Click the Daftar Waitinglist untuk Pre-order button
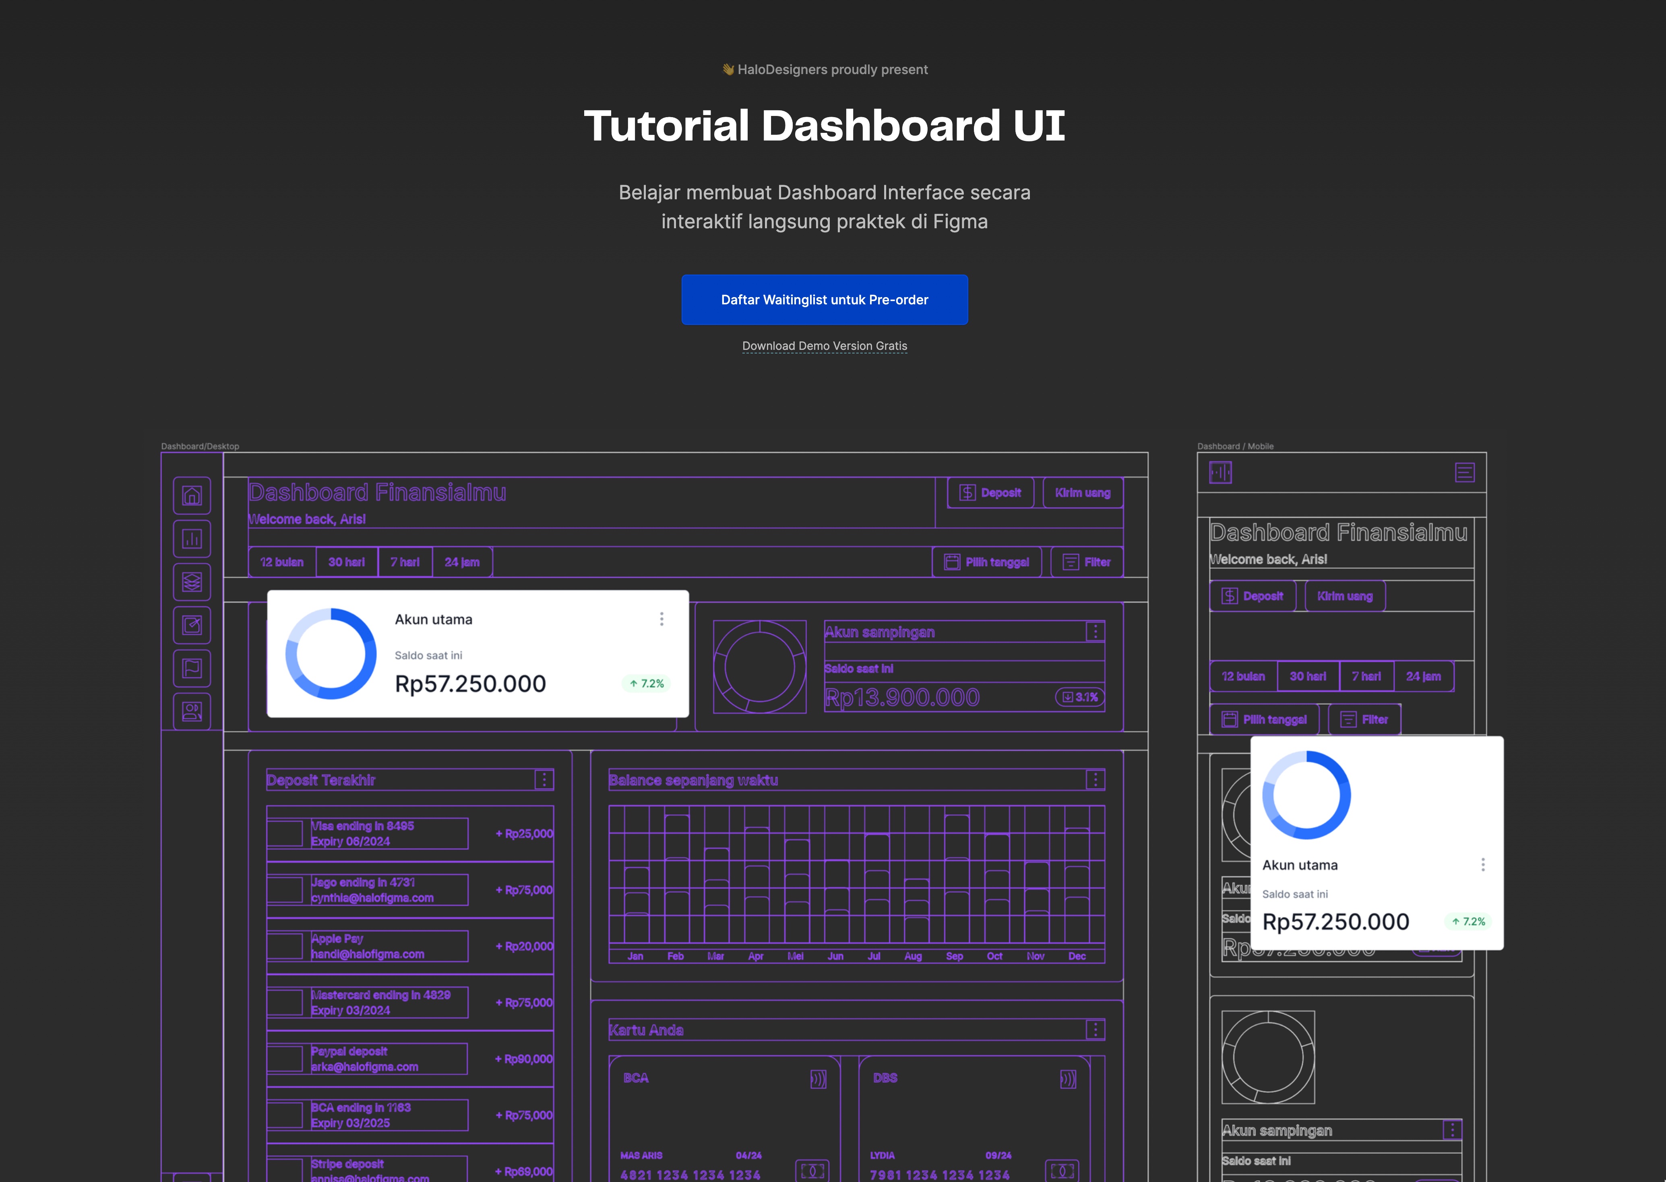1666x1182 pixels. coord(825,299)
